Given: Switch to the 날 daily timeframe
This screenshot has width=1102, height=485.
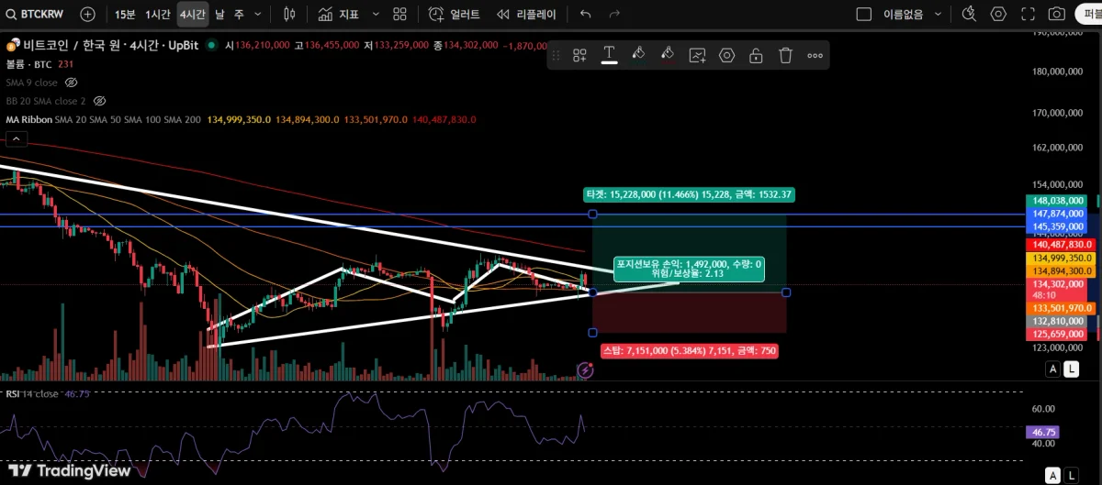Looking at the screenshot, I should 219,14.
